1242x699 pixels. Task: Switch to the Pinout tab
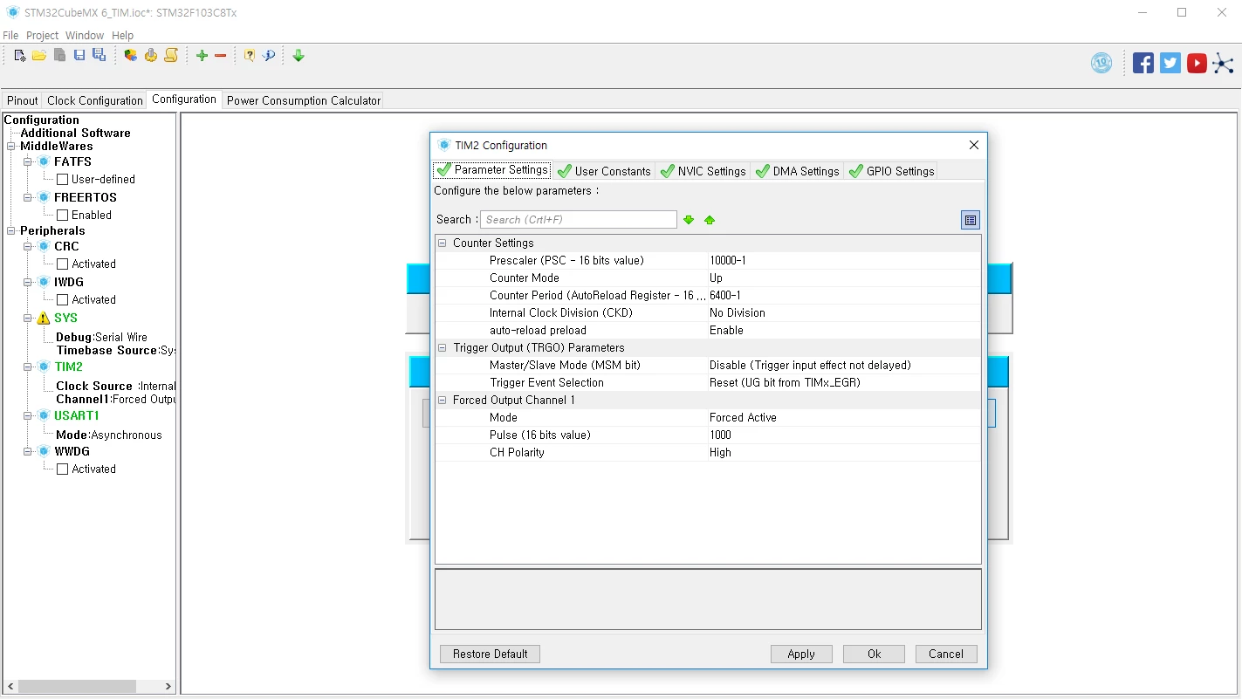[x=23, y=100]
